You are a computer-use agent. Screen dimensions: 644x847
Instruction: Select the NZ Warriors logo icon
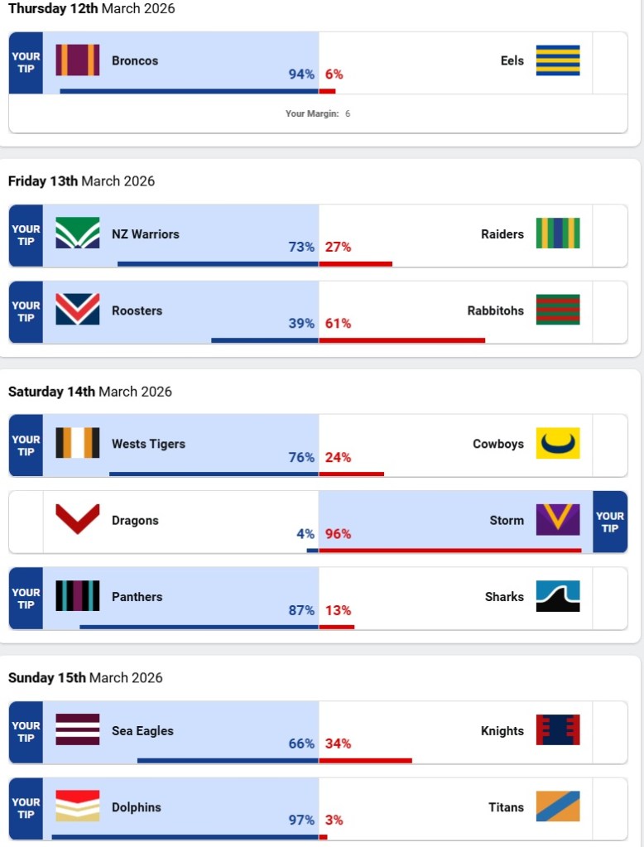click(78, 233)
